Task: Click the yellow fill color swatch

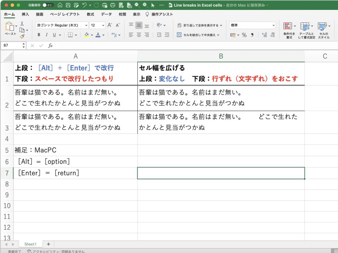Action: pyautogui.click(x=86, y=35)
